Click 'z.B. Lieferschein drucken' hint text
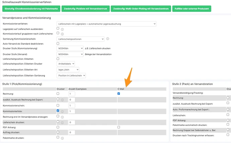The image size is (231, 143). point(98,48)
